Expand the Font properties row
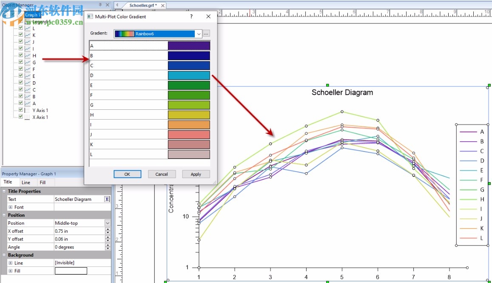 [x=10, y=207]
